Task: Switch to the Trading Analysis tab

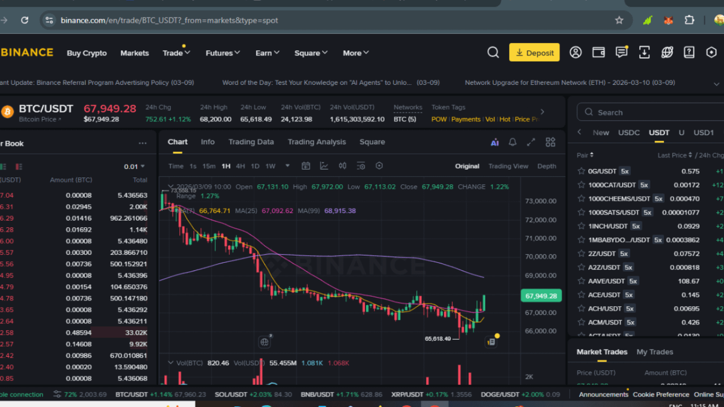Action: click(317, 142)
